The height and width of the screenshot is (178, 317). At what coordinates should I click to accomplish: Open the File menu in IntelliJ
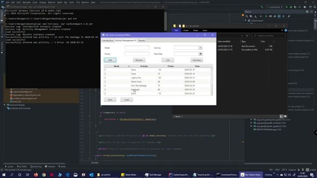pyautogui.click(x=7, y=2)
